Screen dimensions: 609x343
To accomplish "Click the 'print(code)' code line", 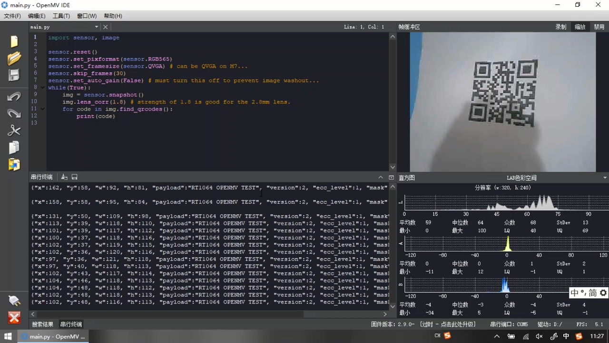I will [96, 116].
